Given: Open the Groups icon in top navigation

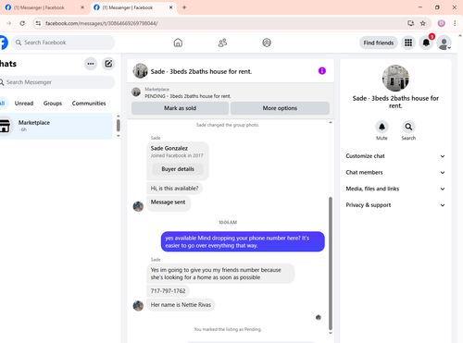Looking at the screenshot, I should (x=267, y=43).
